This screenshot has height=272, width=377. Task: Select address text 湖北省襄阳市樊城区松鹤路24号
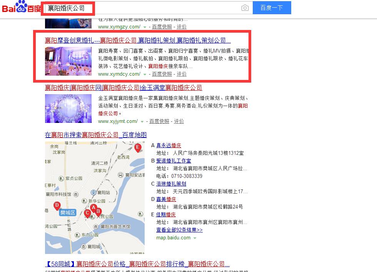coord(208,207)
